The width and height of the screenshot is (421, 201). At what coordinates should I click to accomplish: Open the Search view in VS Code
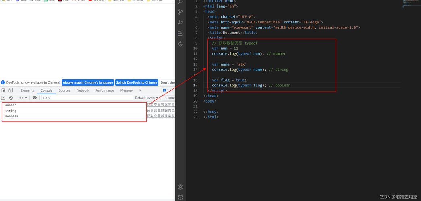pyautogui.click(x=180, y=2)
